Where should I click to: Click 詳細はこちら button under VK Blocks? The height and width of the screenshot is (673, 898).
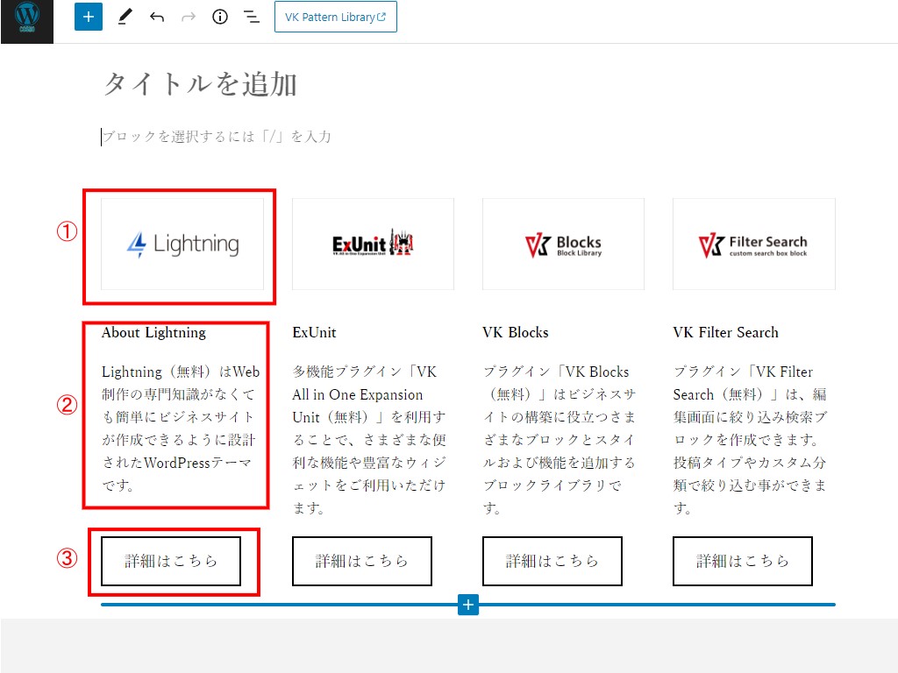click(552, 561)
